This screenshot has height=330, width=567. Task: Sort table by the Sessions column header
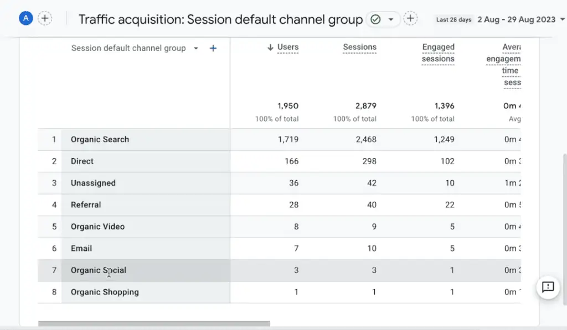(359, 47)
